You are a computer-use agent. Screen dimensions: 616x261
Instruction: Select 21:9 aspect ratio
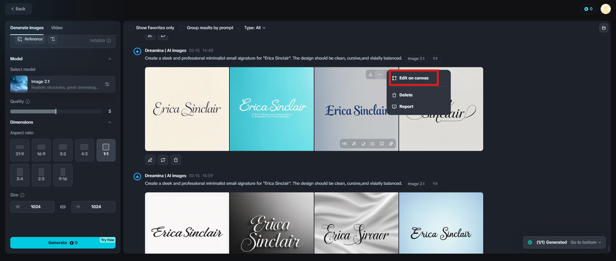[x=20, y=150]
